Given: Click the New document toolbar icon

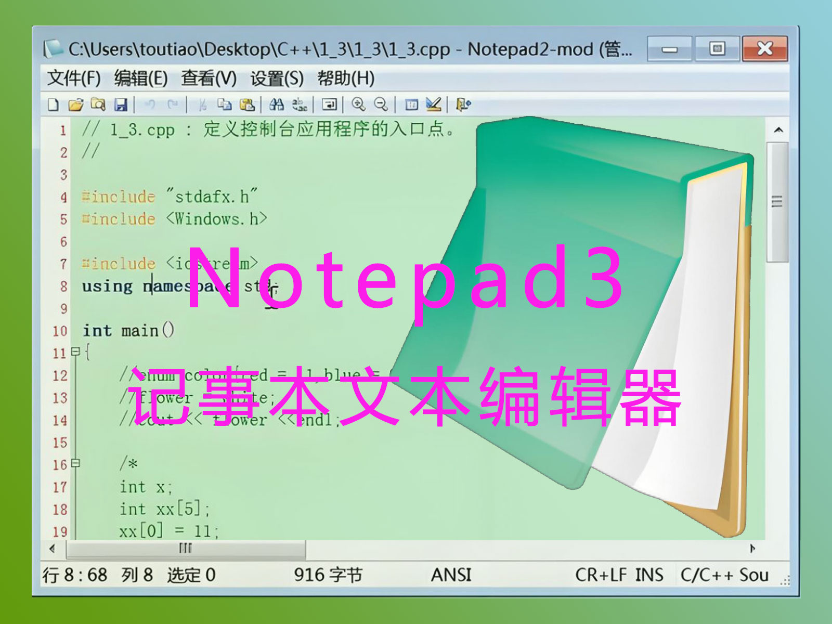Looking at the screenshot, I should coord(53,105).
